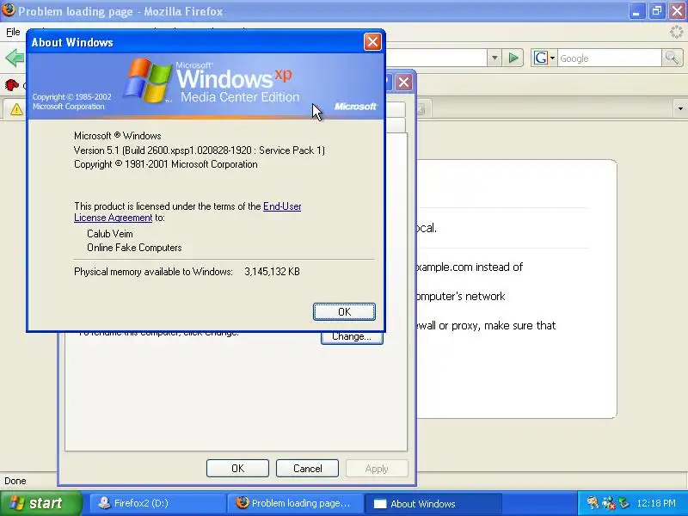Switch to Firefox2 (D:) taskbar button
The height and width of the screenshot is (516, 688).
tap(157, 503)
